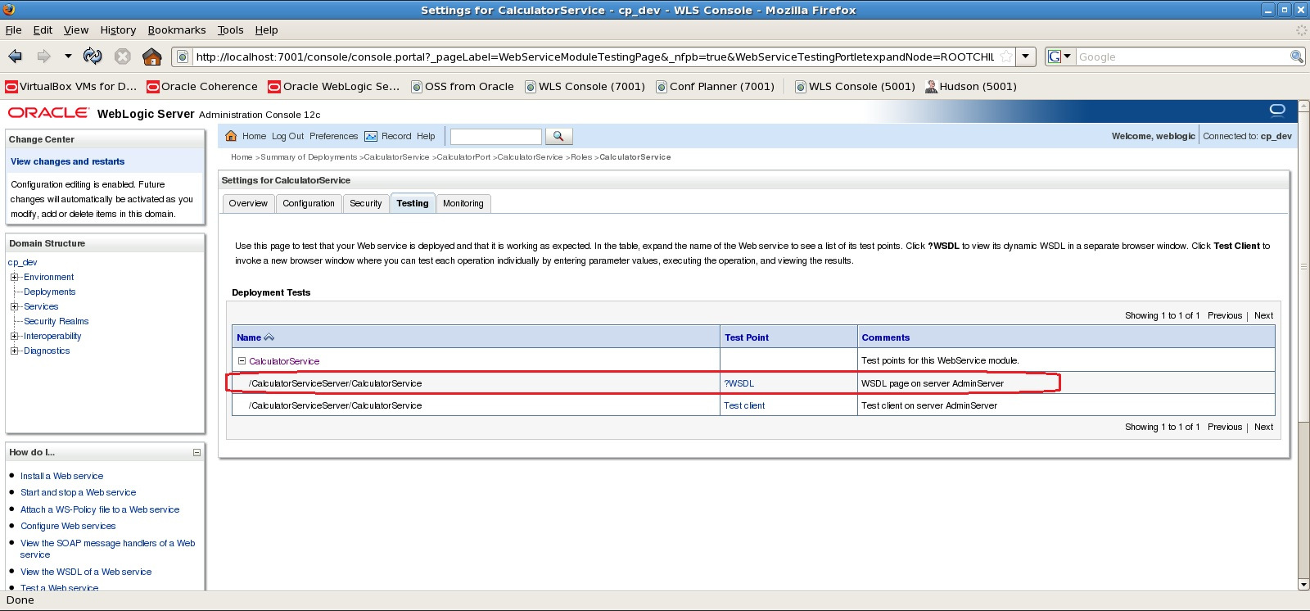Open the History menu

[118, 29]
